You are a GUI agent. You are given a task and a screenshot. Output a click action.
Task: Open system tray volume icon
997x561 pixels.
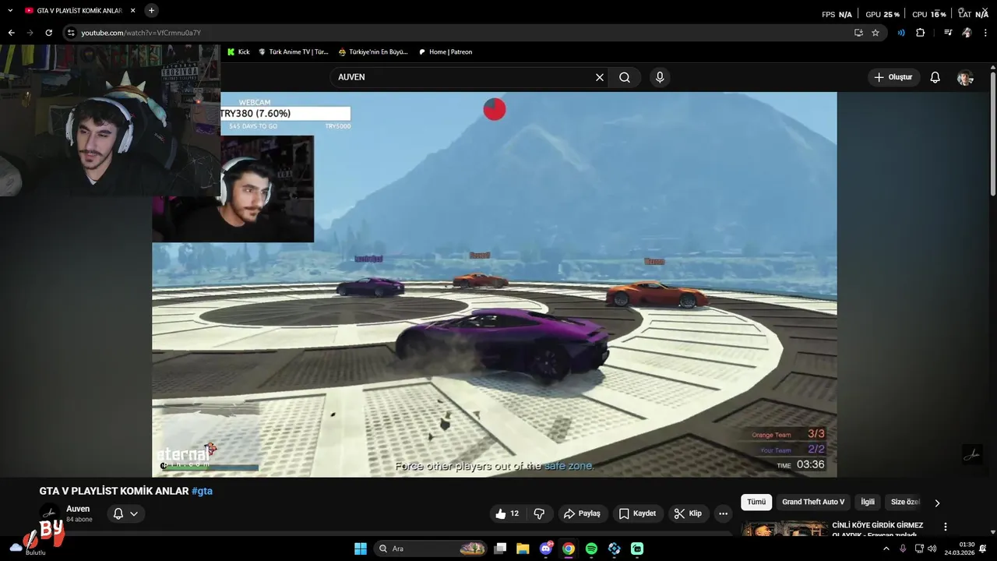(x=932, y=549)
